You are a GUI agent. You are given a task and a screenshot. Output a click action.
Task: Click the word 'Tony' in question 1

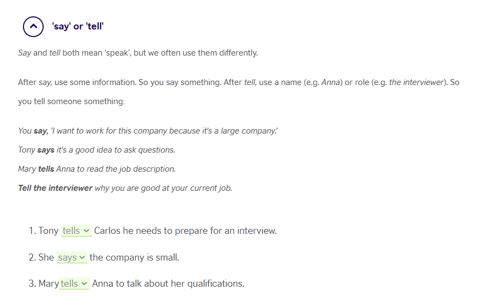[49, 231]
